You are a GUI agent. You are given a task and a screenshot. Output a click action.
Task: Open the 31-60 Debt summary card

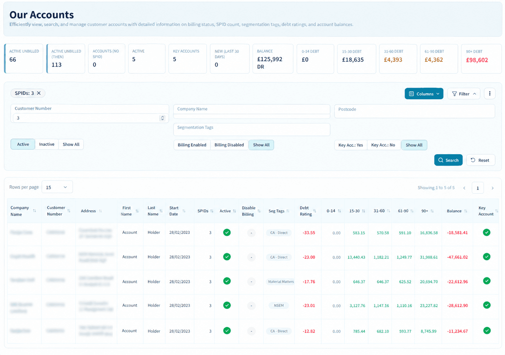pyautogui.click(x=398, y=59)
